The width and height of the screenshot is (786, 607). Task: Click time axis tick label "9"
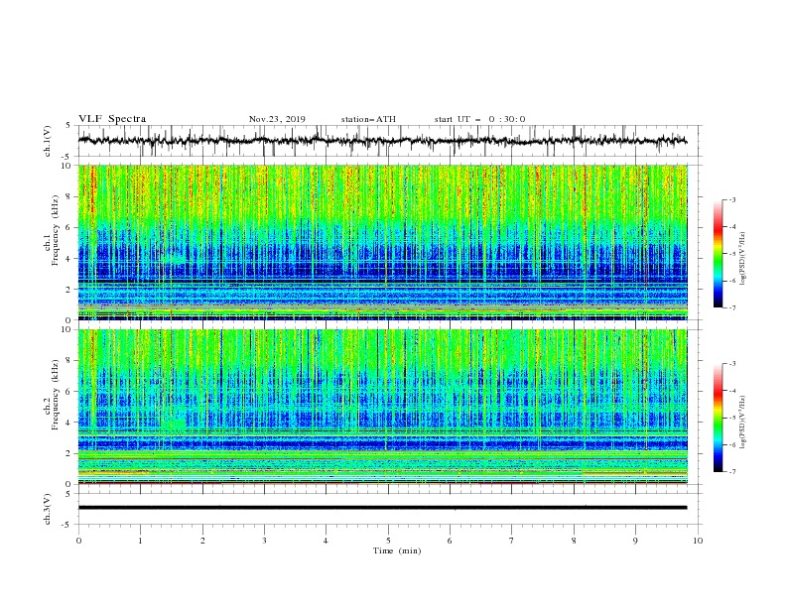(635, 541)
